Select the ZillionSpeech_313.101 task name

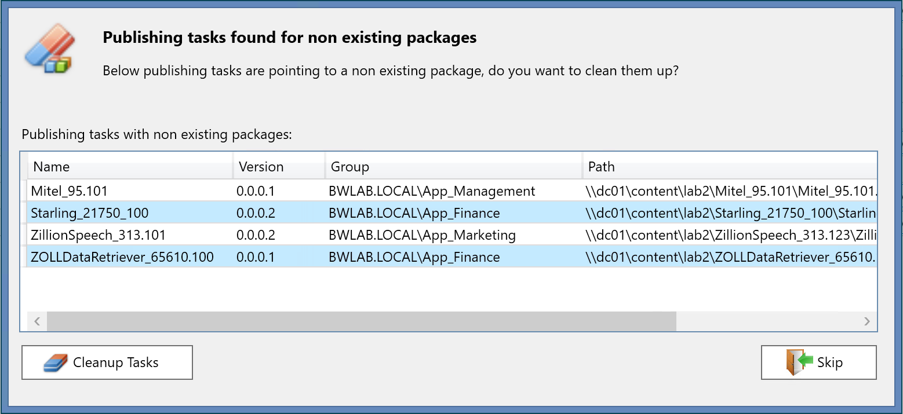pos(98,235)
